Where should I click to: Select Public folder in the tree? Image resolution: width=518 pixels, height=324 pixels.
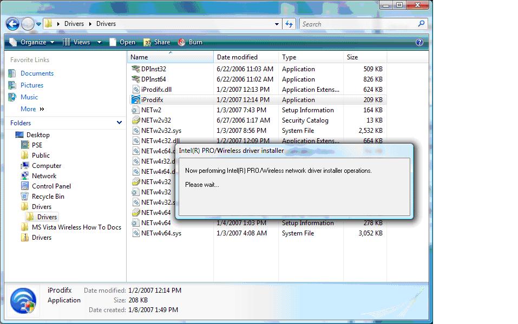tap(41, 155)
